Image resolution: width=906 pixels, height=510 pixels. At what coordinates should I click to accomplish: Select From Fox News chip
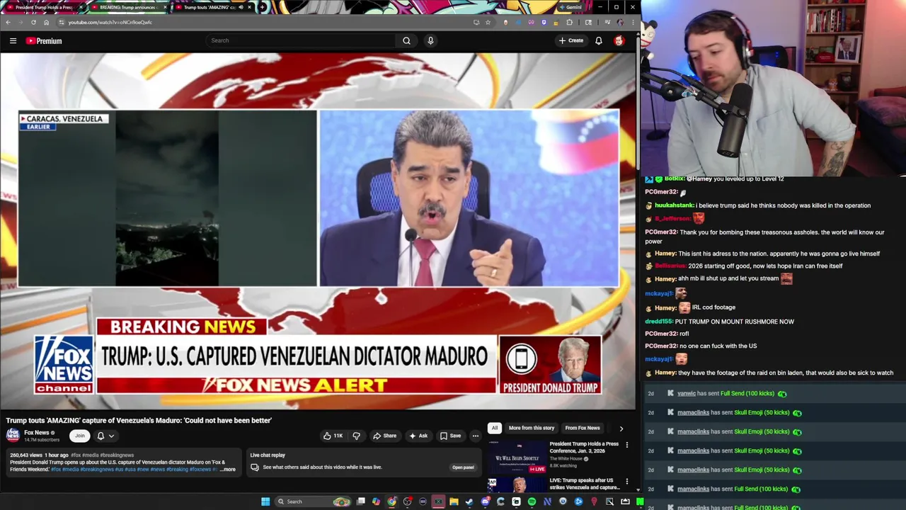point(582,428)
